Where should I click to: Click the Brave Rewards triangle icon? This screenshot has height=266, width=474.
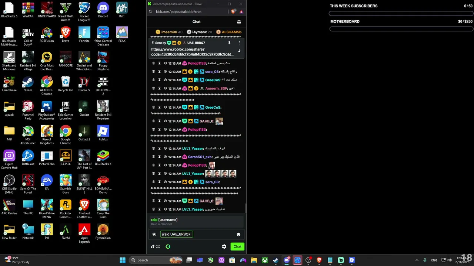(x=241, y=12)
